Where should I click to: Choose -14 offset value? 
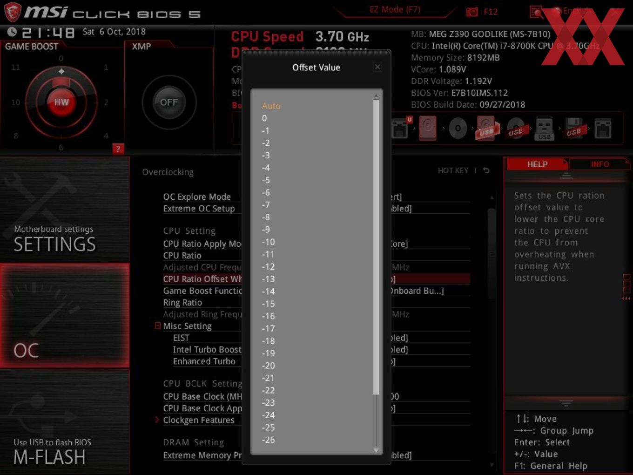(268, 291)
